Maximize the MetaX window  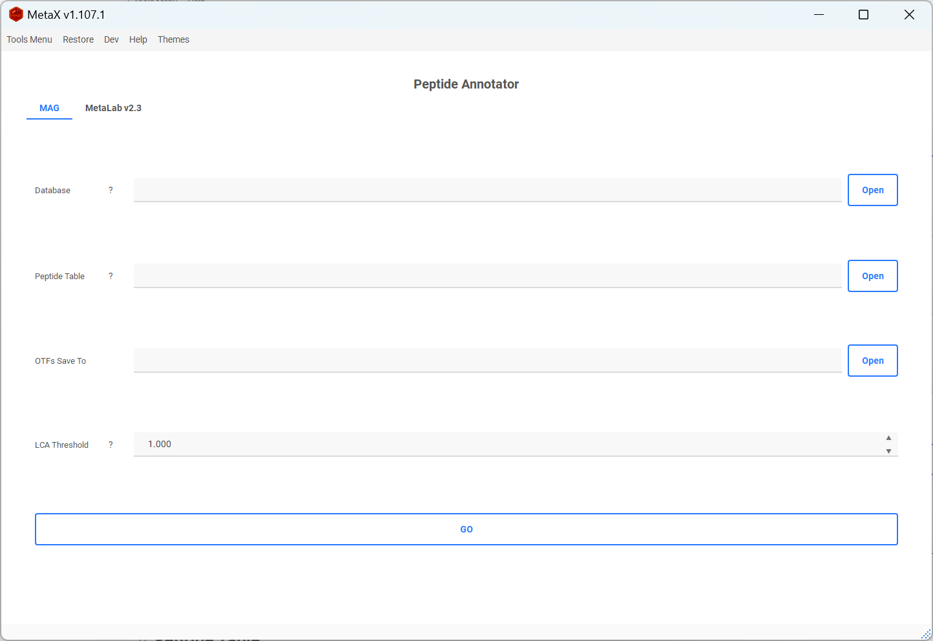coord(863,14)
